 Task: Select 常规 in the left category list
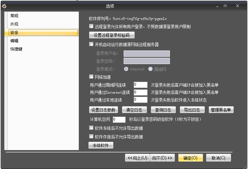(14, 16)
